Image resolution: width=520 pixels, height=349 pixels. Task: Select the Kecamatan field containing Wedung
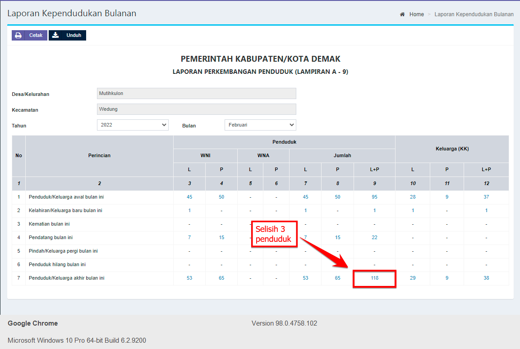pos(197,109)
